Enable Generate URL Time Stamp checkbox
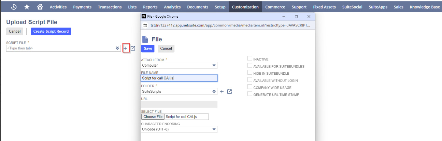The image size is (442, 141). [250, 94]
